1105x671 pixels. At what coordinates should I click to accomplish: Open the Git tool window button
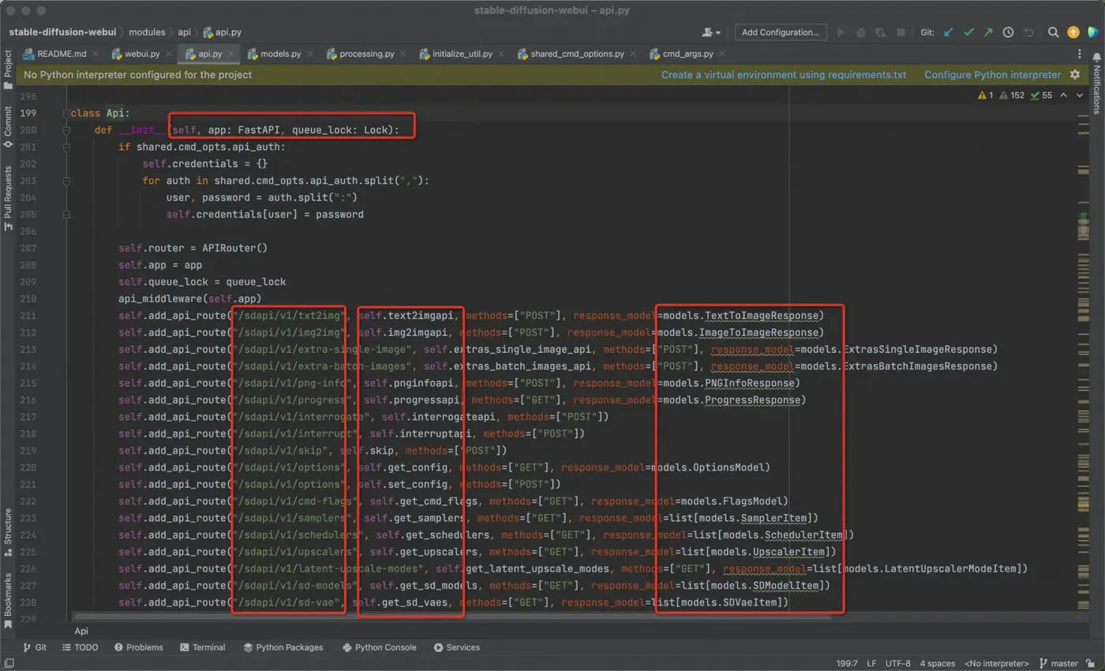pos(35,647)
